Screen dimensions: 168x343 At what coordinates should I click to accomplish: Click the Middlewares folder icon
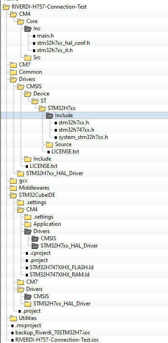tap(14, 188)
